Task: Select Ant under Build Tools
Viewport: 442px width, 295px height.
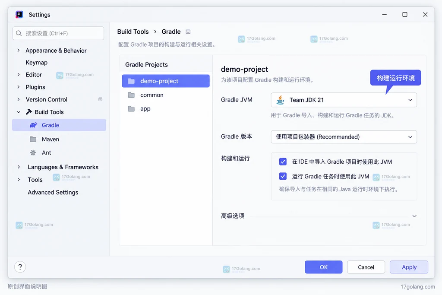Action: coord(47,152)
